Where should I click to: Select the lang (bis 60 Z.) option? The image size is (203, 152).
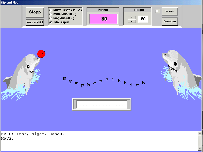coord(51,18)
